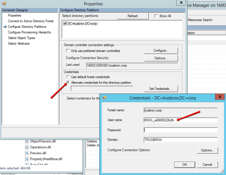This screenshot has width=226, height=175.
Task: Select the Operations.dll file icon
Action: [27, 147]
